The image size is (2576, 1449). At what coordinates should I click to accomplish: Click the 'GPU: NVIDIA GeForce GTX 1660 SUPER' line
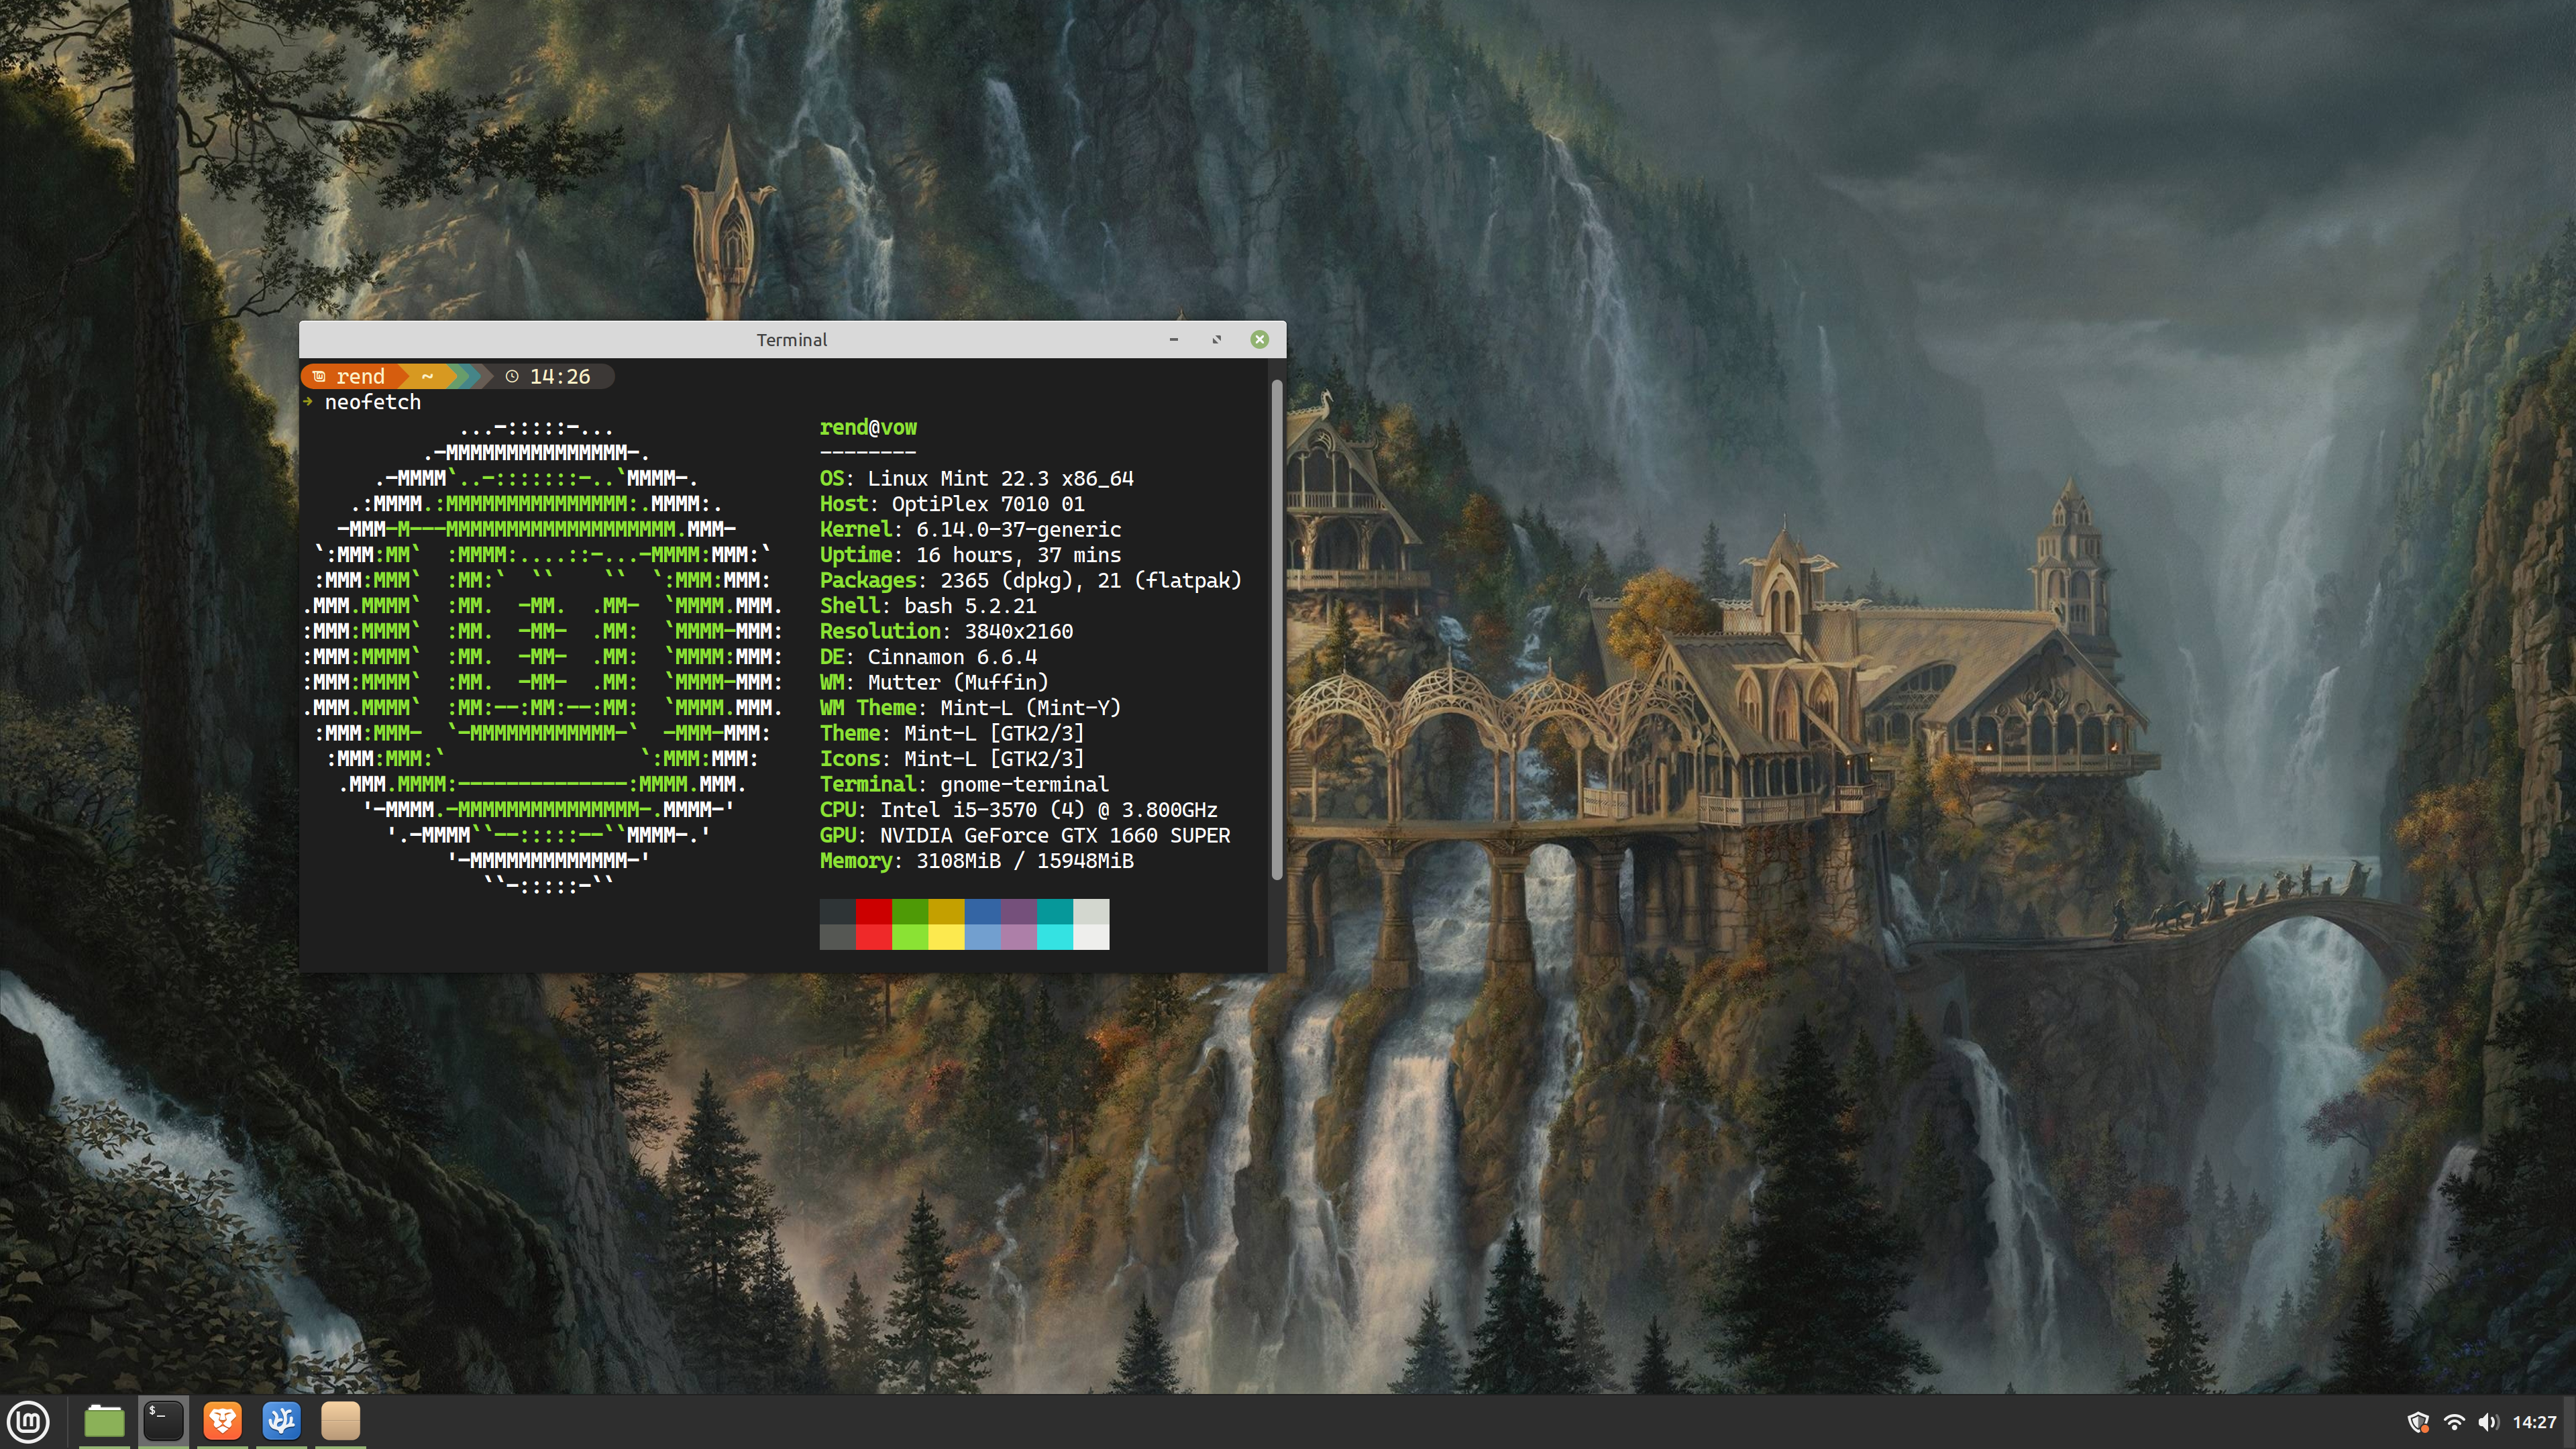pyautogui.click(x=1025, y=836)
